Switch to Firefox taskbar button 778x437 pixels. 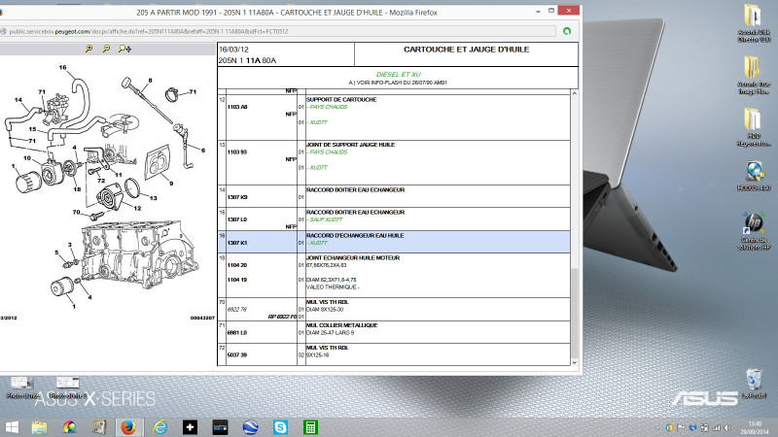[x=128, y=427]
